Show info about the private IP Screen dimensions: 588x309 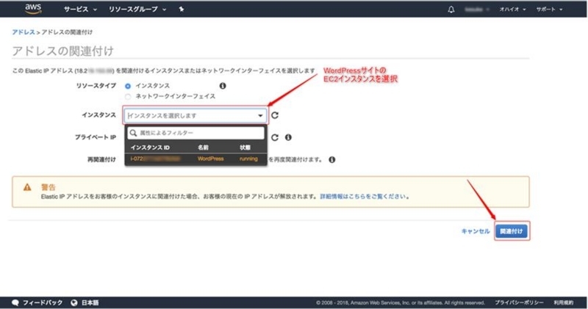click(x=288, y=137)
